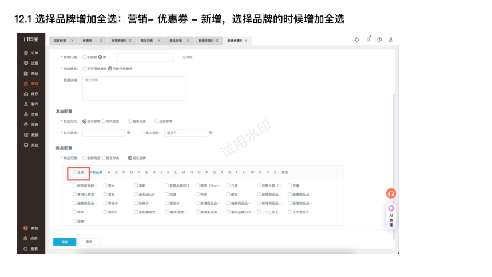Open notifications via the bell icon
Image resolution: width=492 pixels, height=277 pixels.
[368, 39]
